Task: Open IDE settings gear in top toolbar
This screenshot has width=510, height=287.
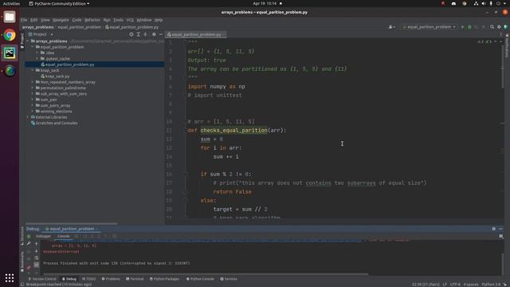Action: 499,27
